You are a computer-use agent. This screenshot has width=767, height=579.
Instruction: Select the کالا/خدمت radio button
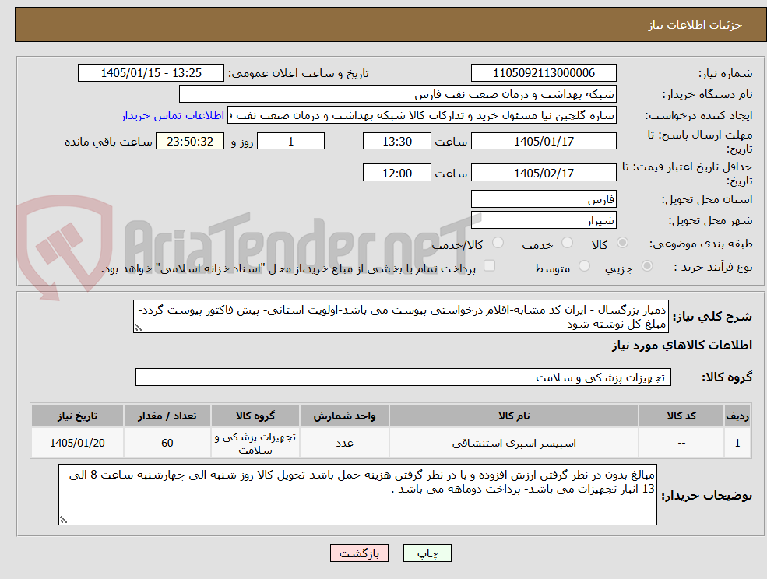(x=498, y=243)
